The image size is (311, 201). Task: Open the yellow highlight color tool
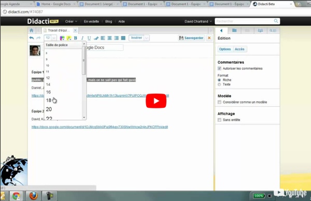[x=69, y=38]
